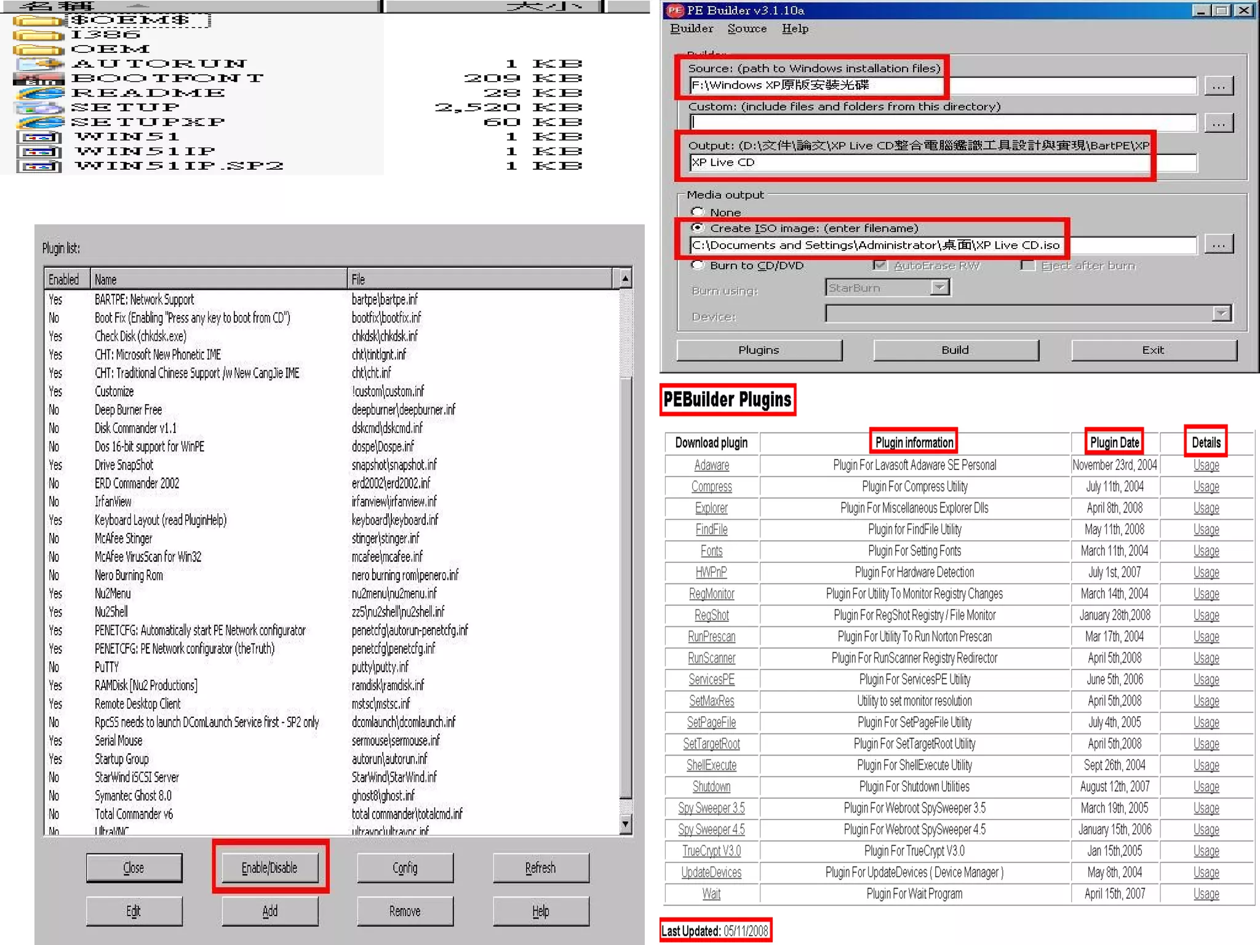Click the README file icon
Screen dimensions: 1260x945
click(x=40, y=93)
